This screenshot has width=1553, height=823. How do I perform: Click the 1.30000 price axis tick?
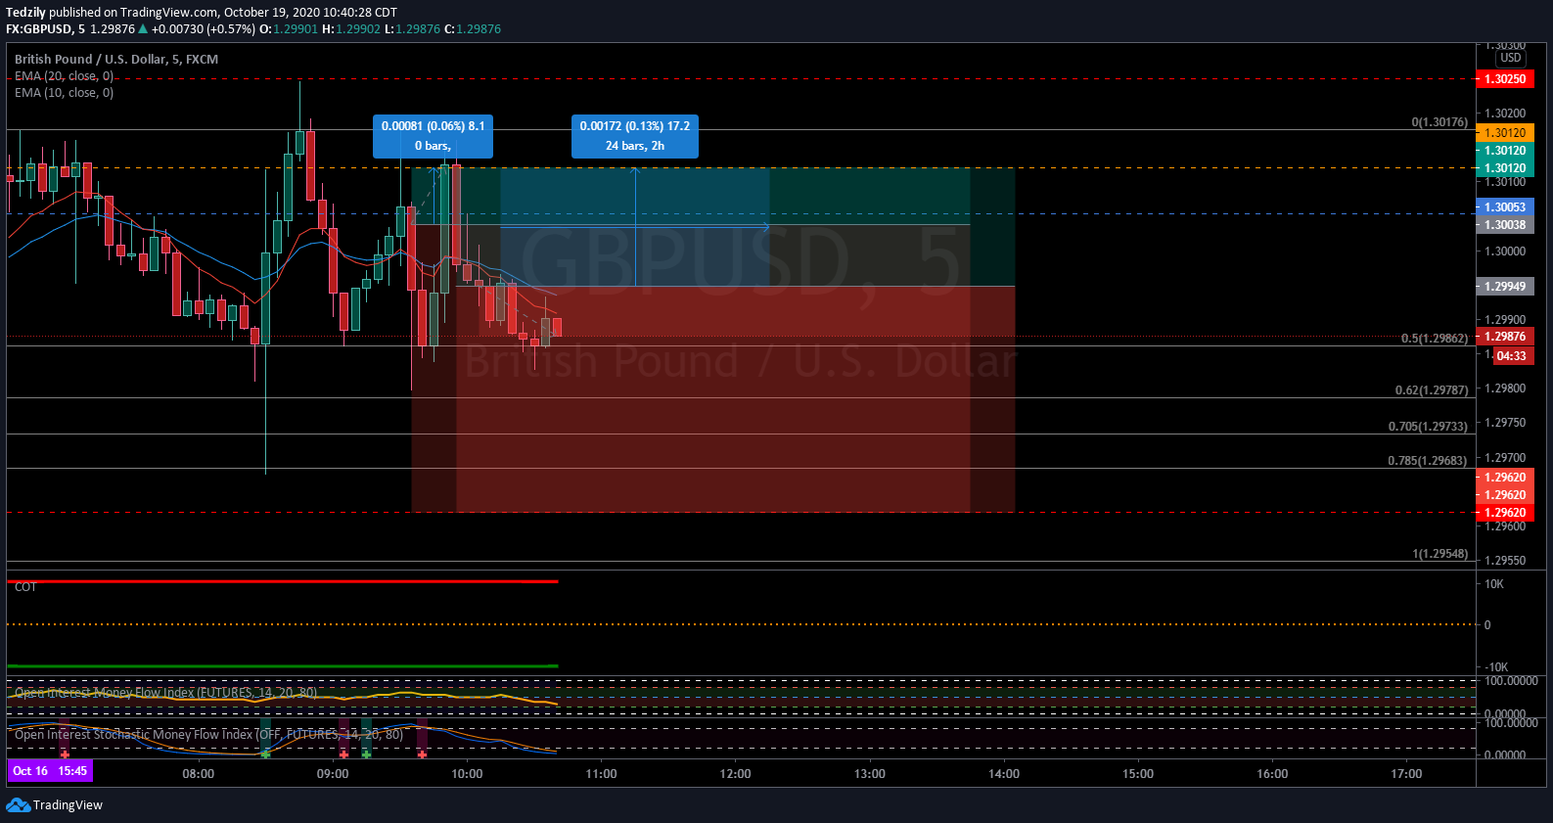[x=1505, y=251]
